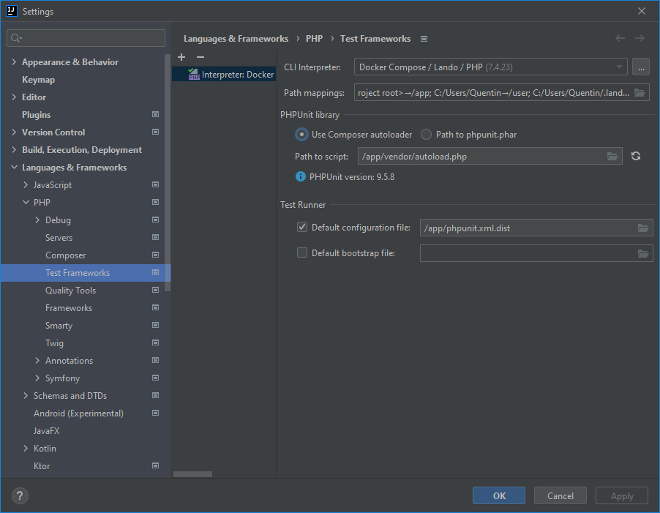Screen dimensions: 660x513
Task: Collapse the Languages & Frameworks section
Action: pos(15,168)
